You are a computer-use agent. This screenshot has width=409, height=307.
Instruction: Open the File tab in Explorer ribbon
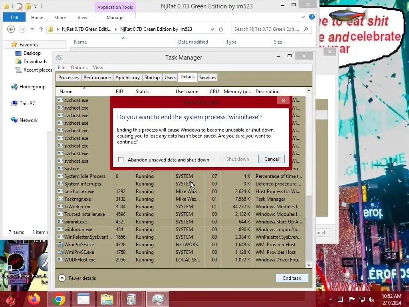(14, 17)
